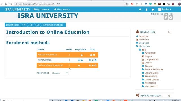This screenshot has width=181, height=101.
Task: Reload the page in browser
Action: click(6, 4)
